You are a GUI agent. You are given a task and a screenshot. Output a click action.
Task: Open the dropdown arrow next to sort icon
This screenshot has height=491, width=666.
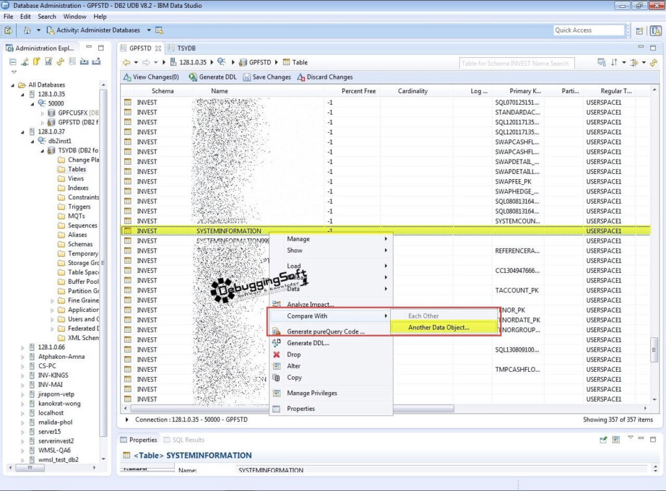624,63
